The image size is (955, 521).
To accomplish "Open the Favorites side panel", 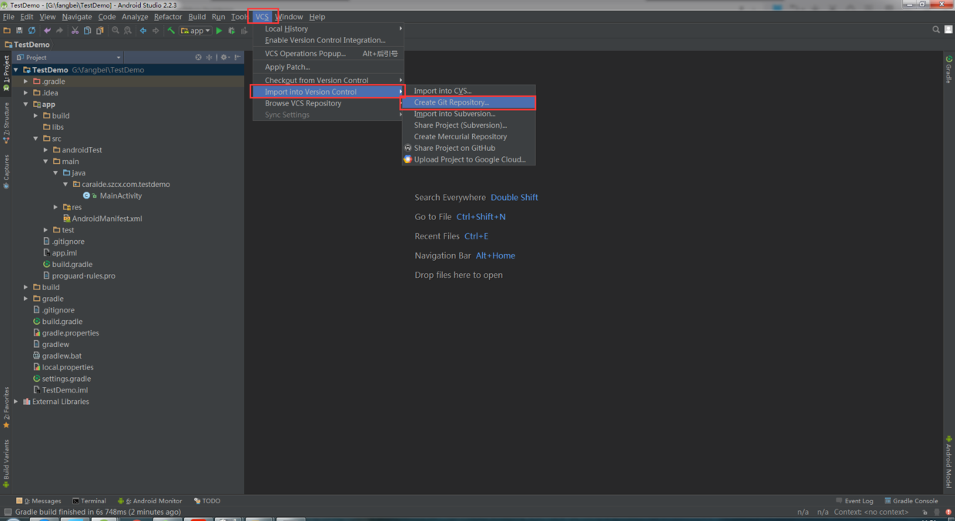I will (x=6, y=408).
